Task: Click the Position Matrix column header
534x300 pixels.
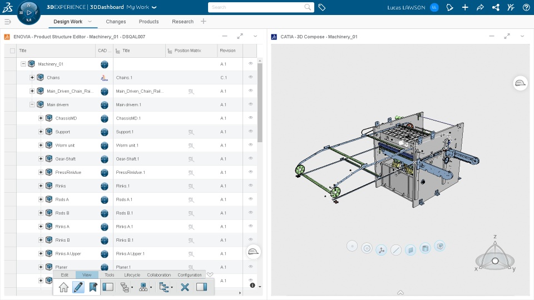Action: pyautogui.click(x=187, y=51)
